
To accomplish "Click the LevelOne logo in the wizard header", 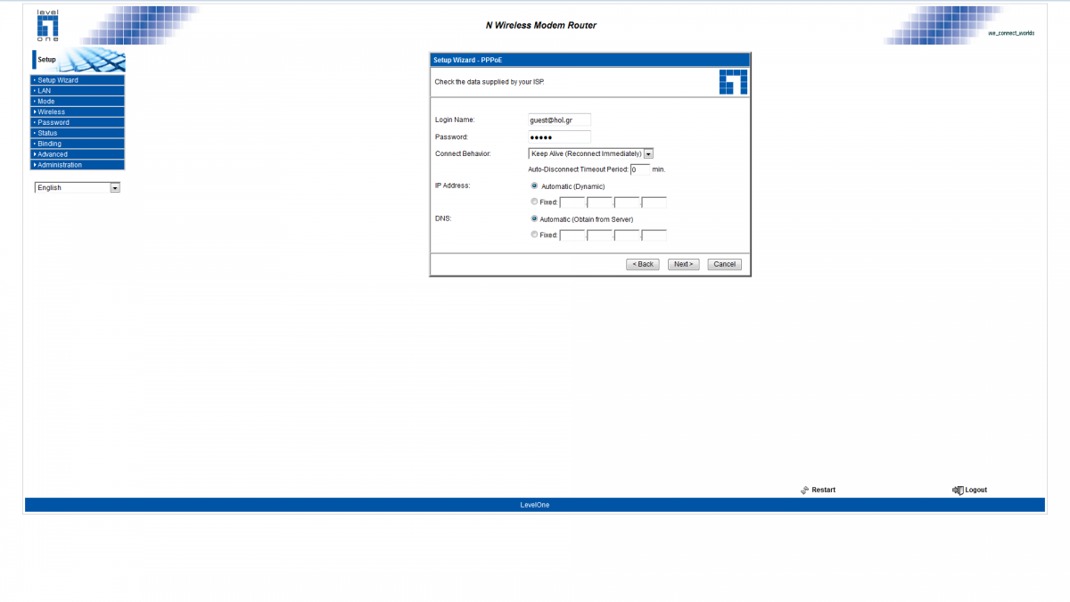I will click(733, 81).
